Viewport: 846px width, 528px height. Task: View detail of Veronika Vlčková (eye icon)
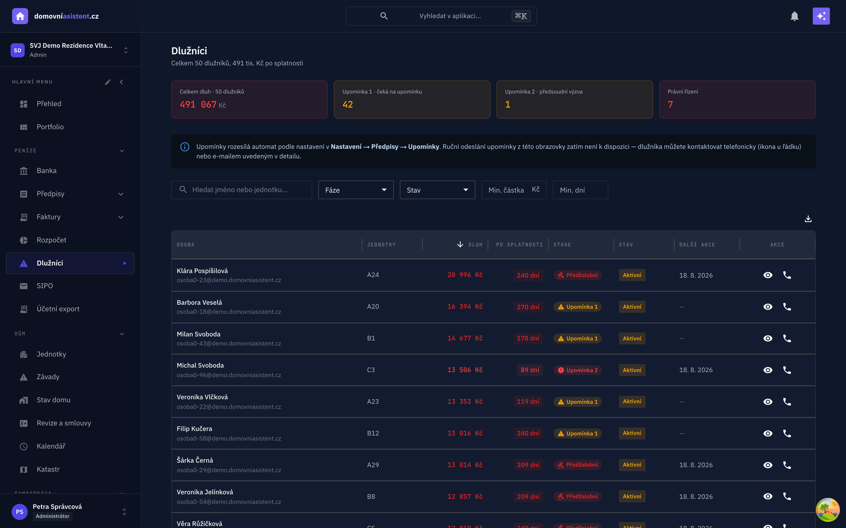point(768,402)
